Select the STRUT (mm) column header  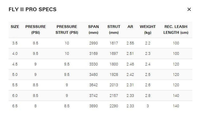pyautogui.click(x=114, y=30)
